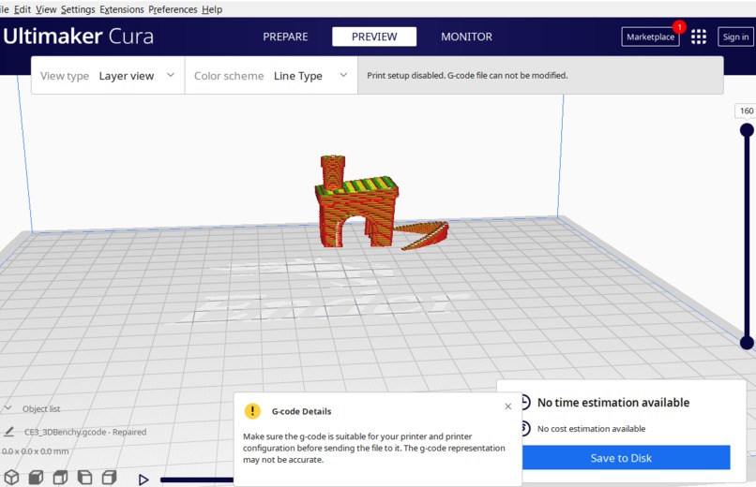Open the Settings menu
756x487 pixels.
click(x=78, y=9)
